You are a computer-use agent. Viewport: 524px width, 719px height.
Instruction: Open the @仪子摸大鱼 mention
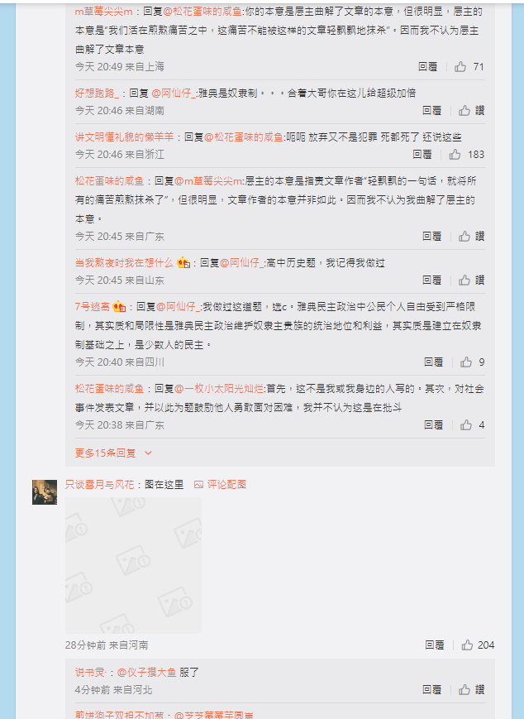146,673
